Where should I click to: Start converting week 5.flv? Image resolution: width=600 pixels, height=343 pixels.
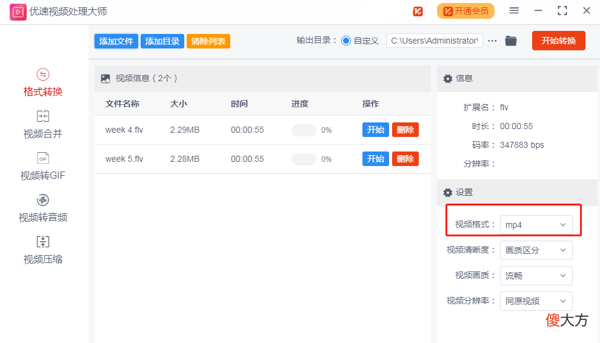point(376,159)
